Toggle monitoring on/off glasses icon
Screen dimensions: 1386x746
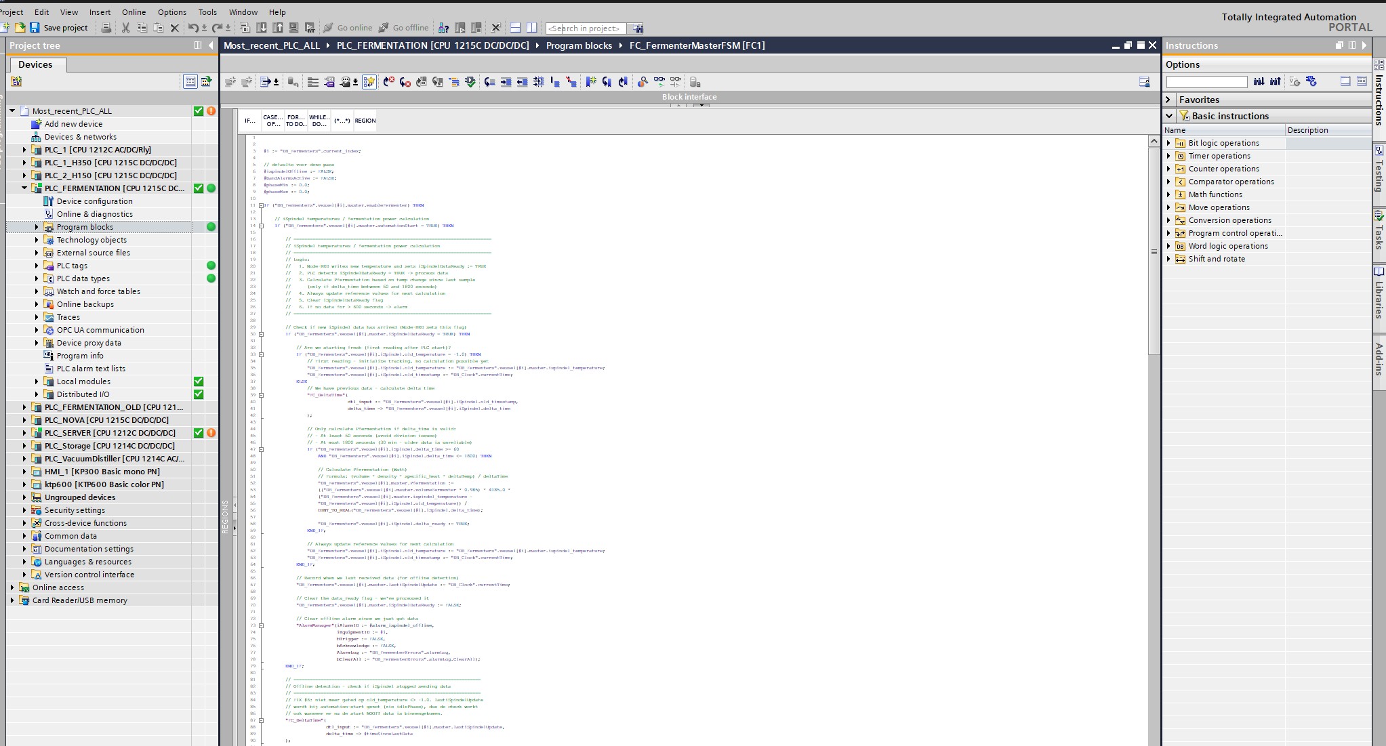coord(659,82)
